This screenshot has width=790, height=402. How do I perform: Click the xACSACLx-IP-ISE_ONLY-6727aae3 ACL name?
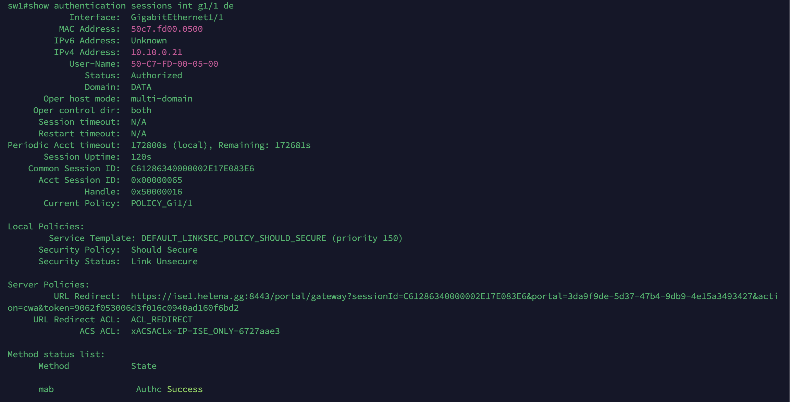coord(205,331)
